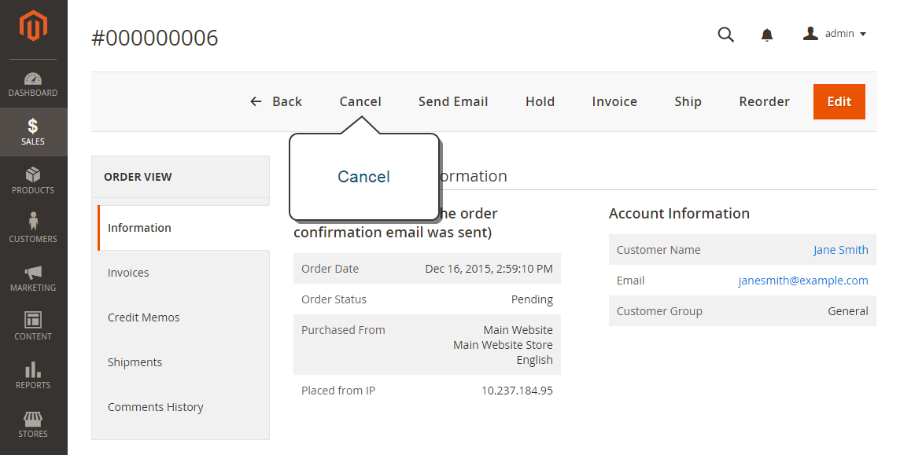
Task: Expand the admin account dropdown
Action: pyautogui.click(x=835, y=34)
